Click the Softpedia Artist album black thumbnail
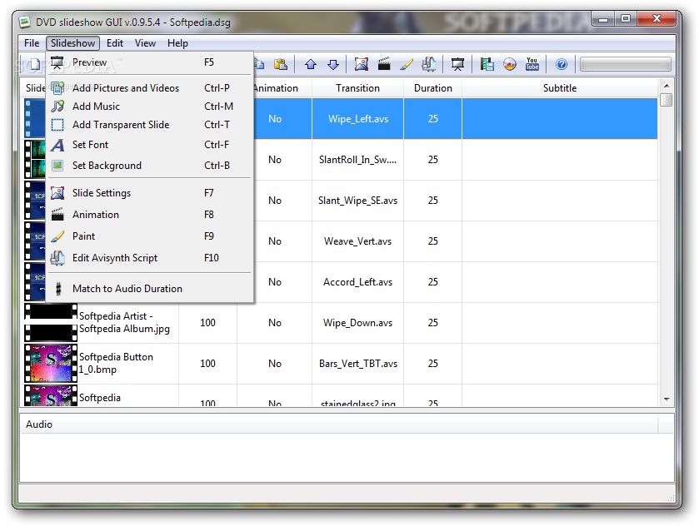The width and height of the screenshot is (699, 526). pos(51,322)
